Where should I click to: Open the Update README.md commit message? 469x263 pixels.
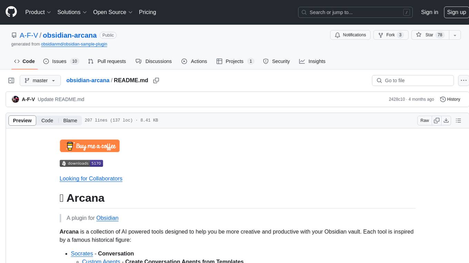point(61,99)
